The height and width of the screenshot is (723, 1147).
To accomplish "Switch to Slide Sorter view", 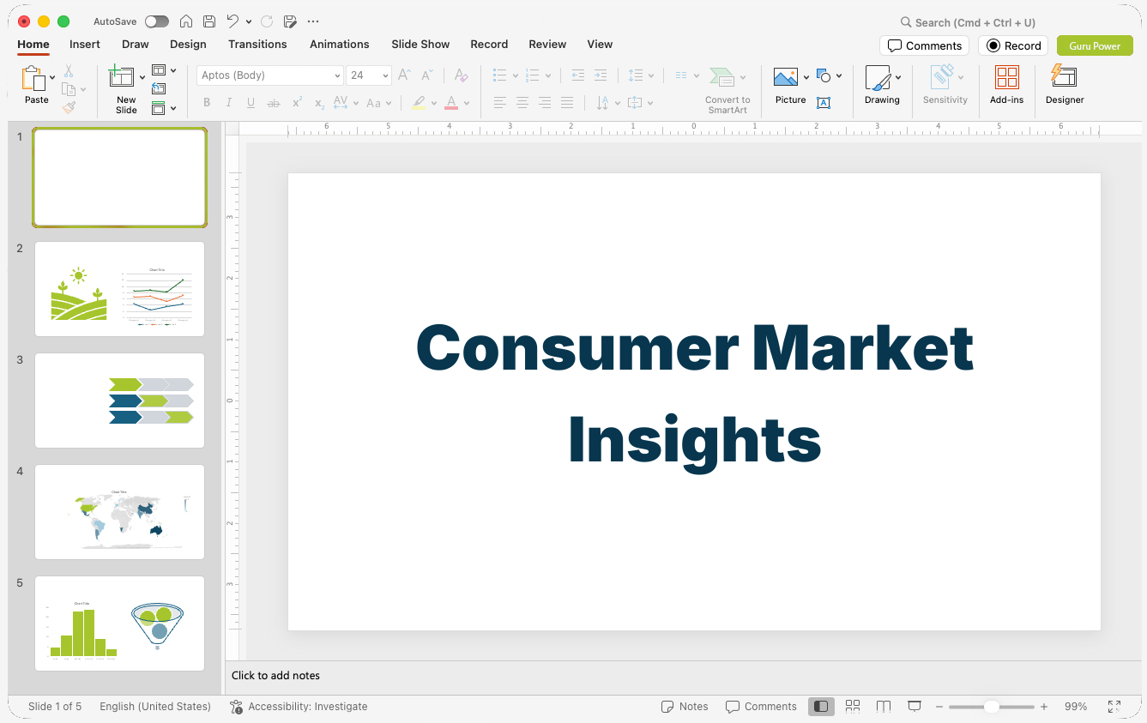I will pos(853,707).
